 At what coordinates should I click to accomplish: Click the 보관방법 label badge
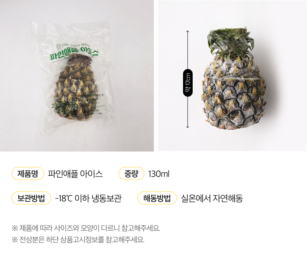31,198
